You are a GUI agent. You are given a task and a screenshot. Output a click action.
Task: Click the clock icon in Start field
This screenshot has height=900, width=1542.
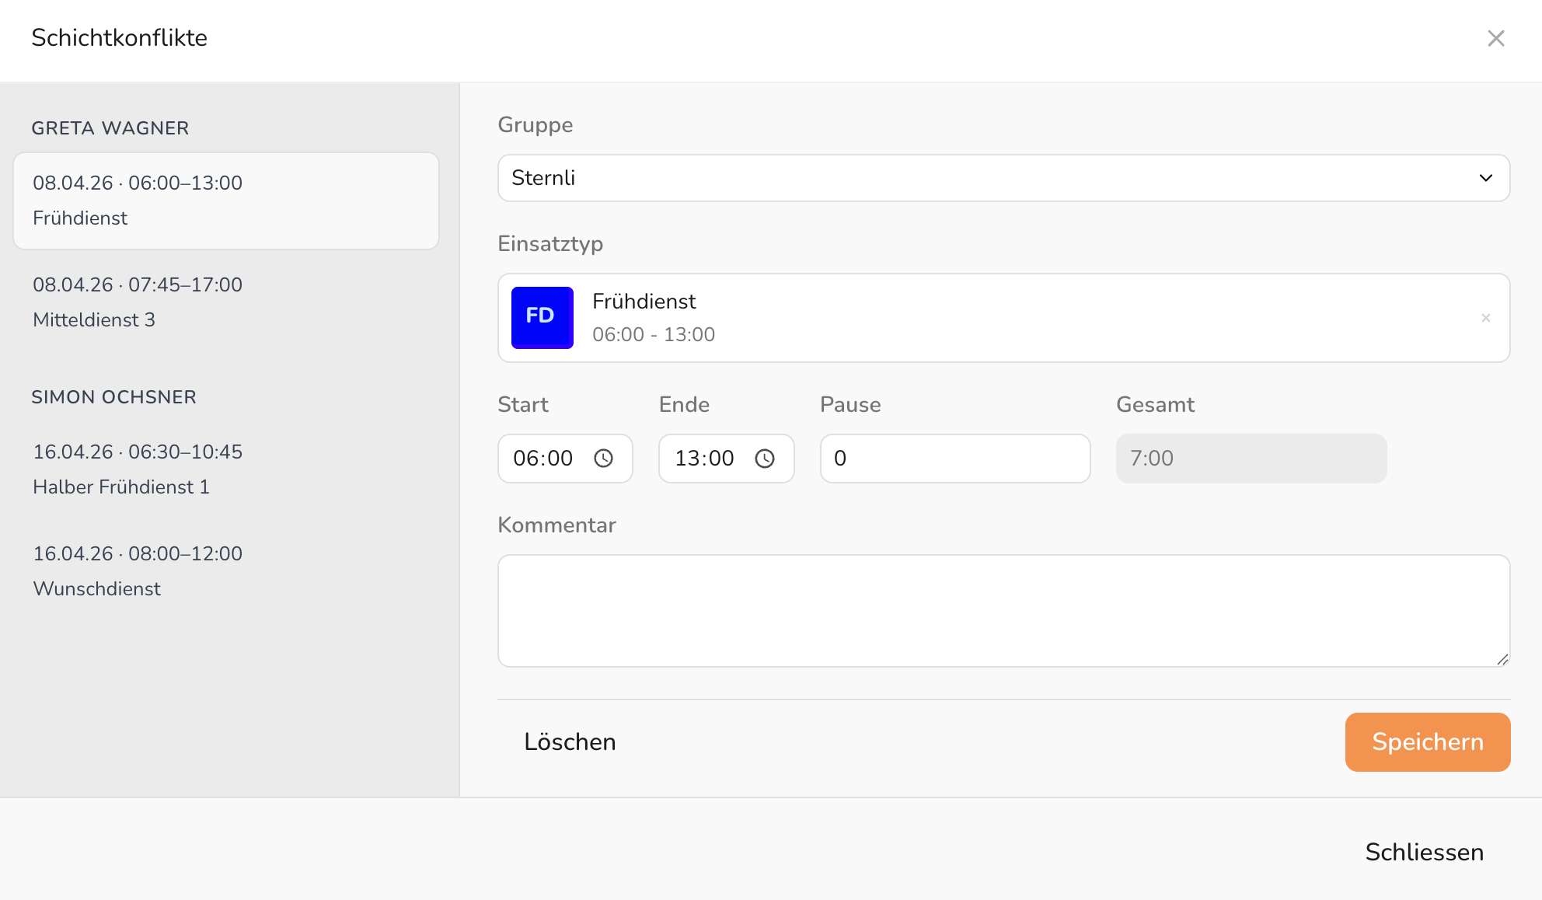(x=603, y=459)
